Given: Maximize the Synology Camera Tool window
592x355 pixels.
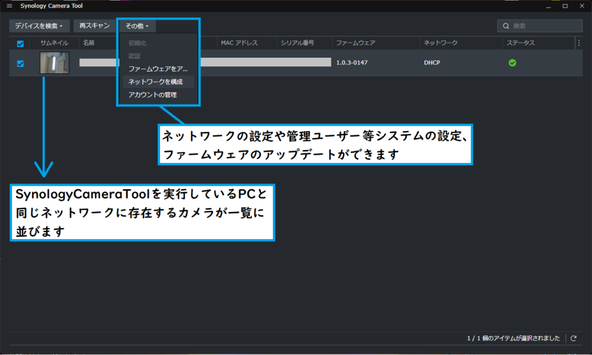Looking at the screenshot, I should coord(565,6).
